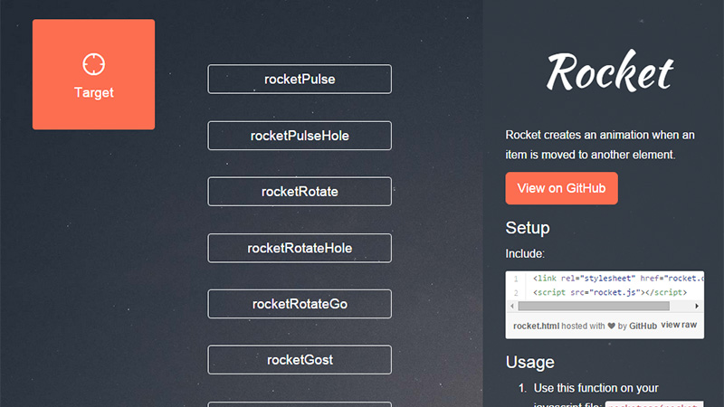
Task: Click the Usage heading
Action: (530, 363)
